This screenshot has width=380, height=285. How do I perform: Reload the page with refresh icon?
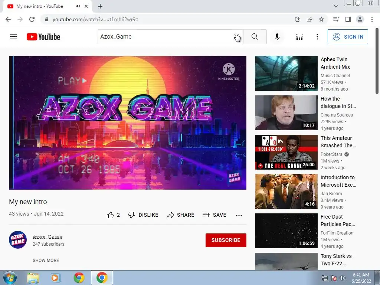point(32,19)
